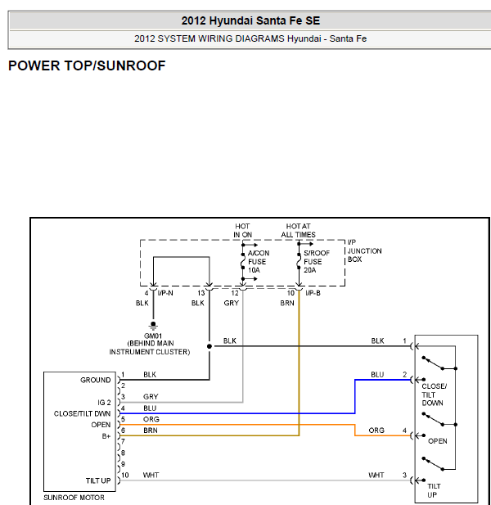Click the A/CON fuse symbol
Viewport: 491px width, 505px height.
(x=243, y=262)
